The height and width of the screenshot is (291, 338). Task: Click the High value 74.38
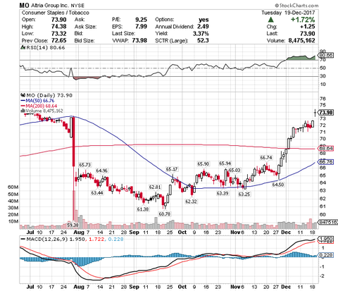(x=59, y=27)
